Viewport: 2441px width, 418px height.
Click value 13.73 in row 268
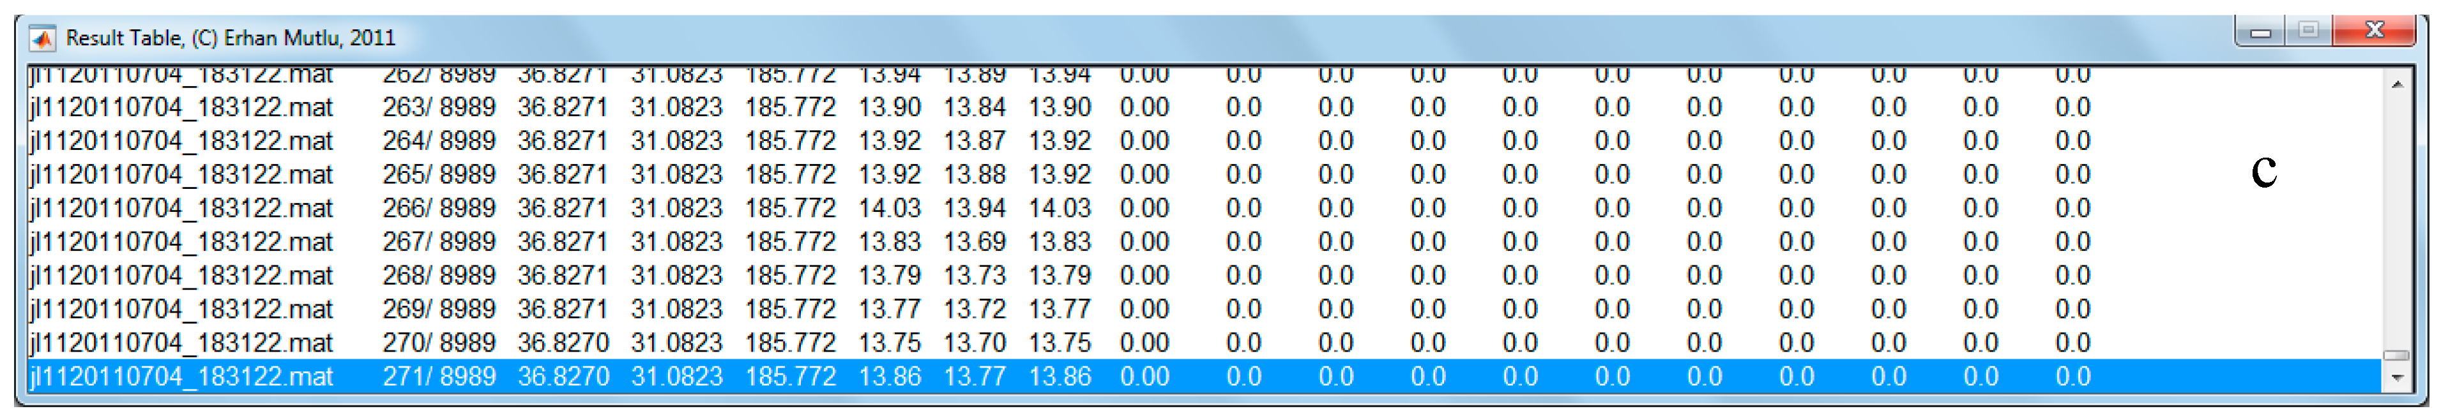[974, 276]
